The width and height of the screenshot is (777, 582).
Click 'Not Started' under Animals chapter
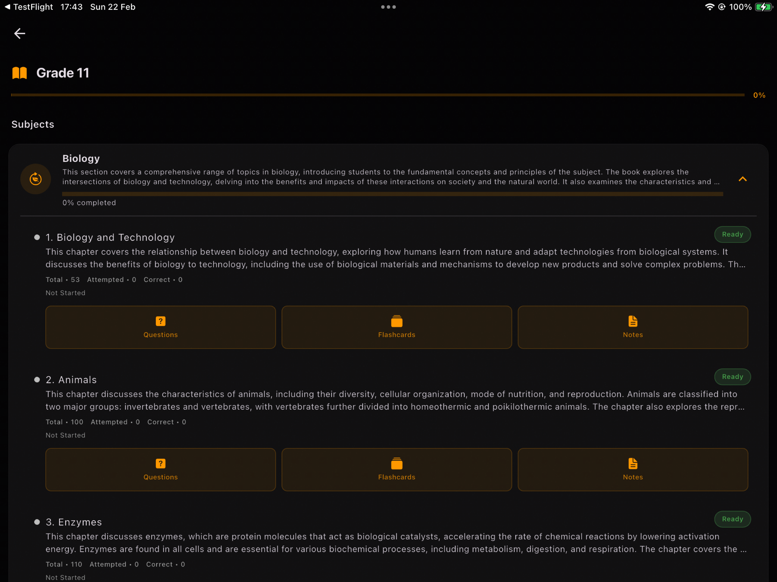[x=65, y=435]
